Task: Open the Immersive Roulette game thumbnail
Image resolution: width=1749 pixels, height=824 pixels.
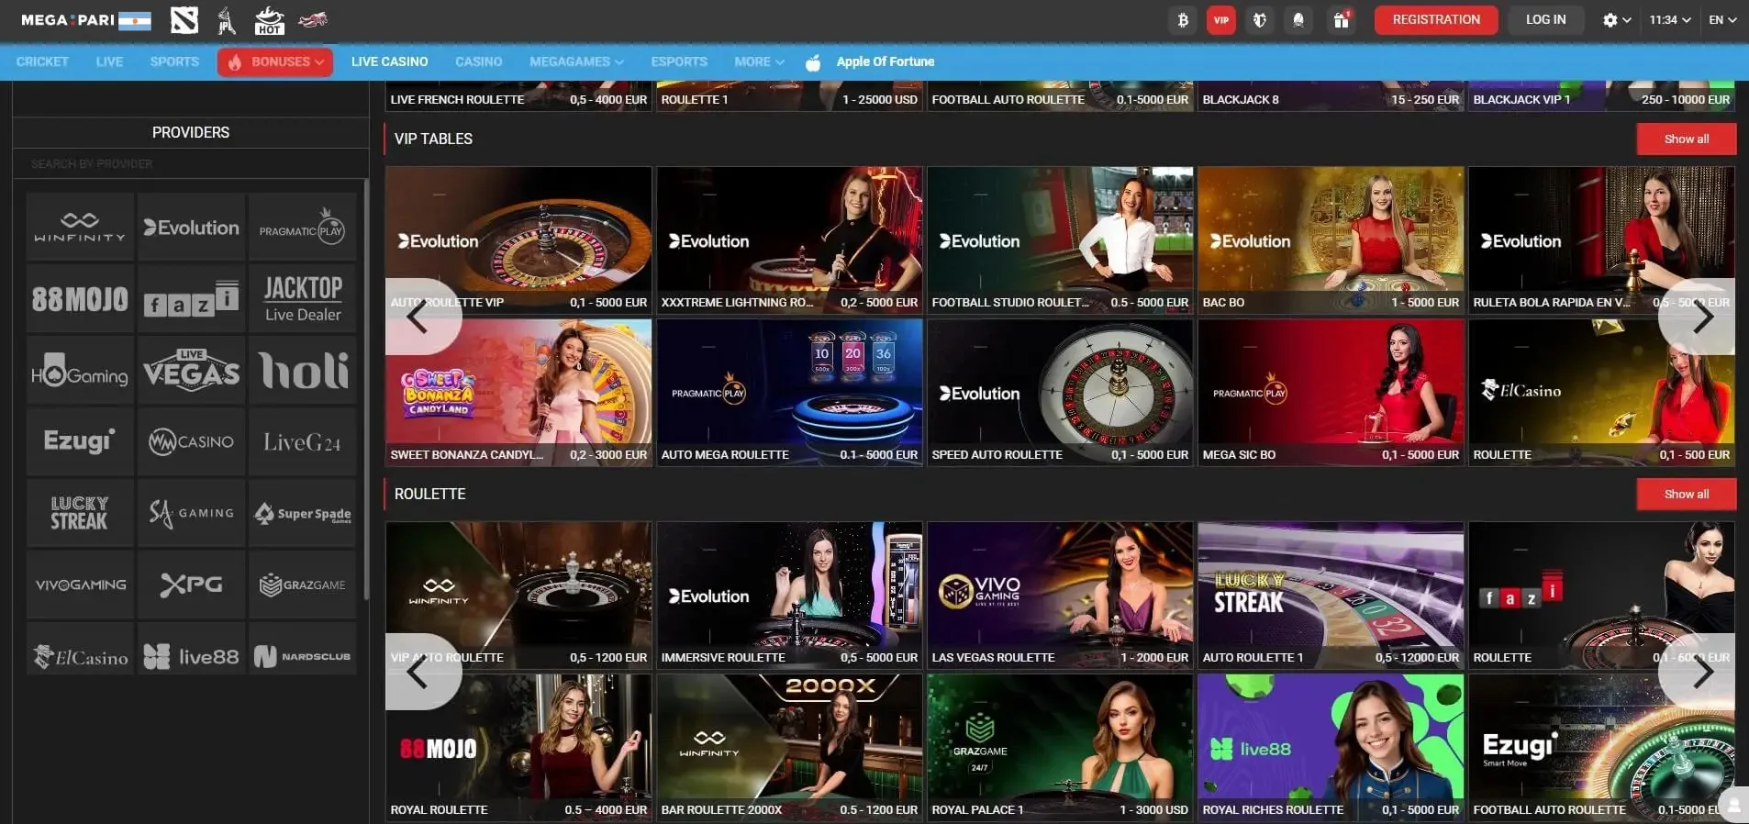Action: (x=789, y=595)
